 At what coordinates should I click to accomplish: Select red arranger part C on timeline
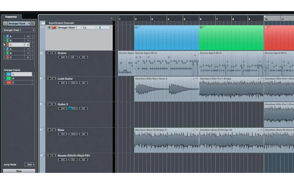tap(279, 38)
